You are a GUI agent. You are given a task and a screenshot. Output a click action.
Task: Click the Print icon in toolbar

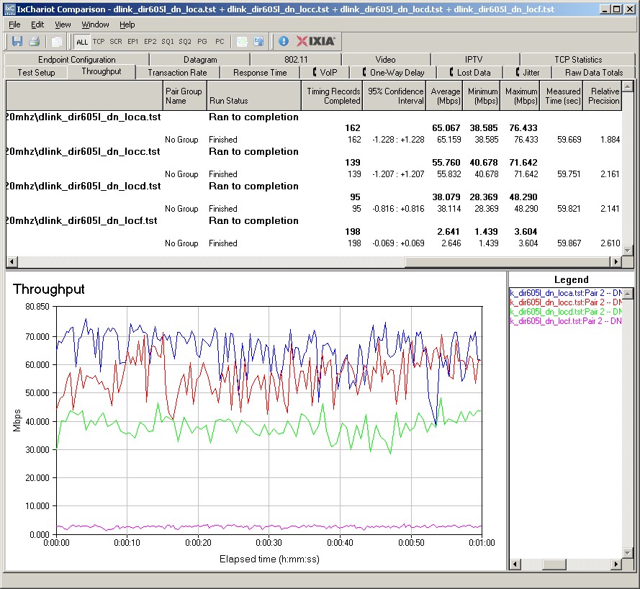click(x=35, y=41)
